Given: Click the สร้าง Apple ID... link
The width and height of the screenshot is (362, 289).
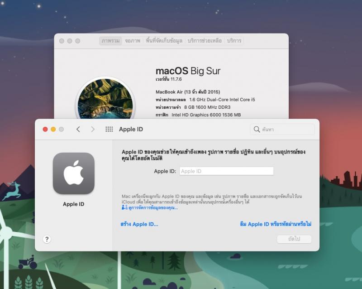Looking at the screenshot, I should (139, 224).
